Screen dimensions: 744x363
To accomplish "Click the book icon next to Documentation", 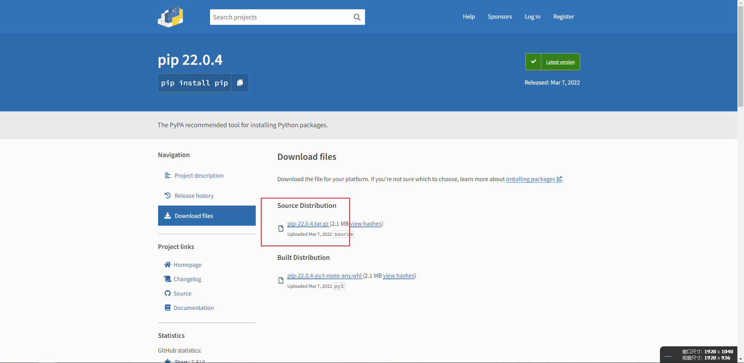I will coord(167,308).
